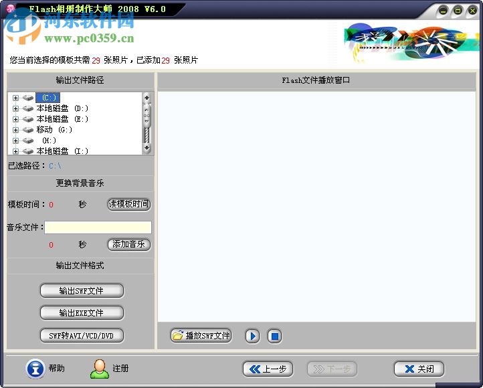Expand the 本地磁盘 (I:) node
Screen dimensions: 483x388
(15, 151)
